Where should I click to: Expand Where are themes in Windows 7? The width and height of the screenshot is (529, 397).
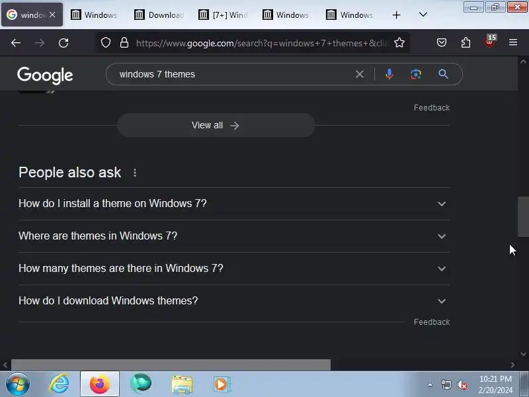pyautogui.click(x=234, y=236)
